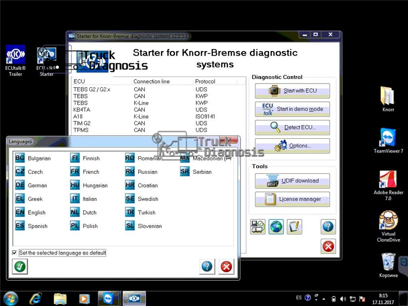
Task: Open help in Languages dialog
Action: click(207, 266)
